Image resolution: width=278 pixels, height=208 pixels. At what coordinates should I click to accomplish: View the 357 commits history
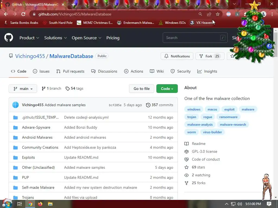coord(160,105)
